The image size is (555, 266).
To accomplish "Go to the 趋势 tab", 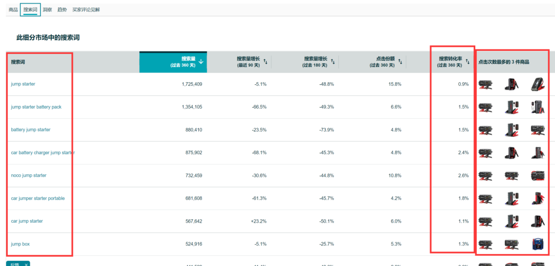I will click(62, 10).
